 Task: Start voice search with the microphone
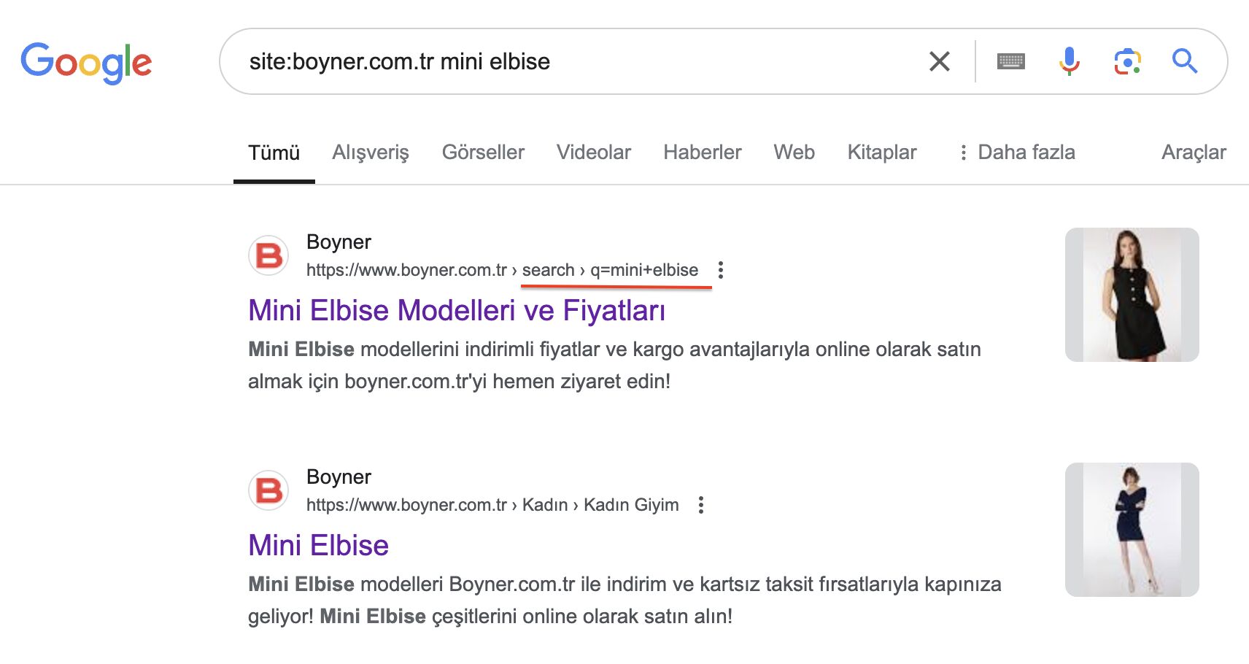coord(1069,61)
